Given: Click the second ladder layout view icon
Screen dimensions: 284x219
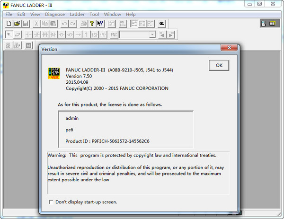Looking at the screenshot, I should [x=142, y=24].
